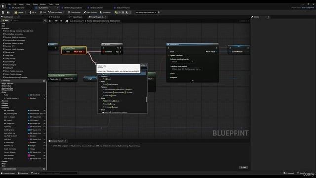Open the debug object selector dropdown
Image resolution: width=316 pixels, height=178 pixels.
point(146,12)
